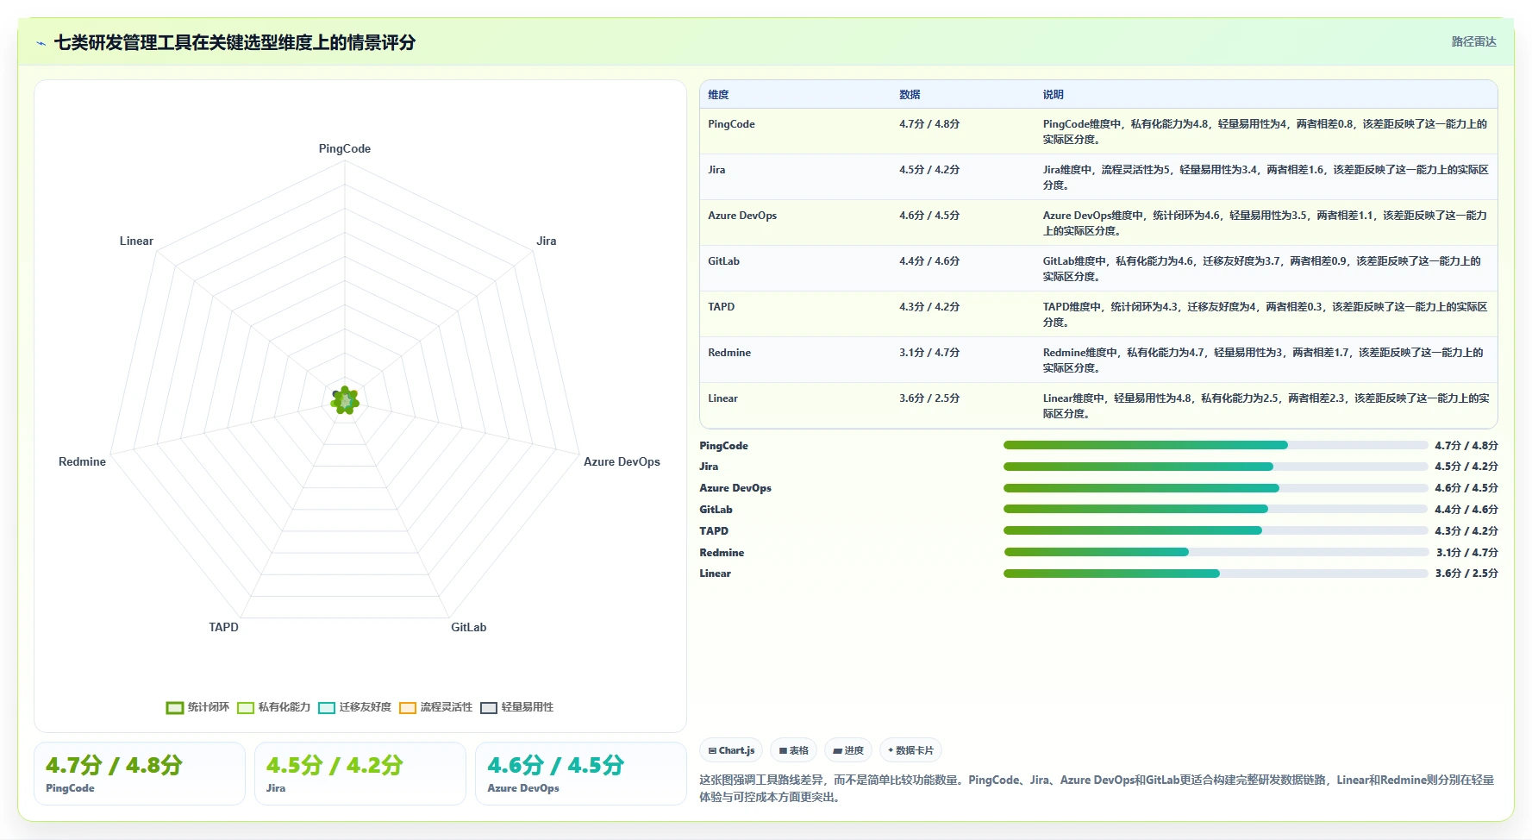1532x840 pixels.
Task: Click the GitLab radar axis label
Action: click(469, 627)
